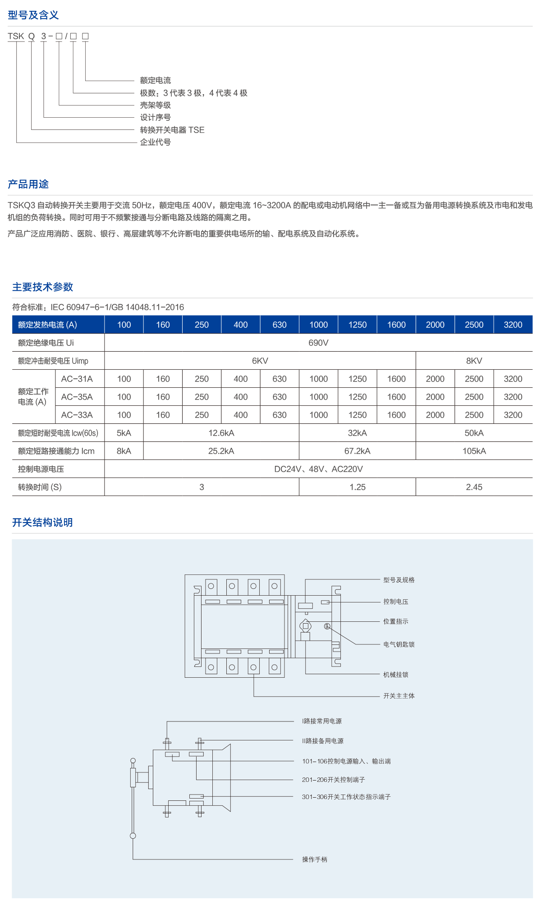Image resolution: width=541 pixels, height=905 pixels.
Task: Select the 机械挂锁 diagram label
Action: click(396, 675)
